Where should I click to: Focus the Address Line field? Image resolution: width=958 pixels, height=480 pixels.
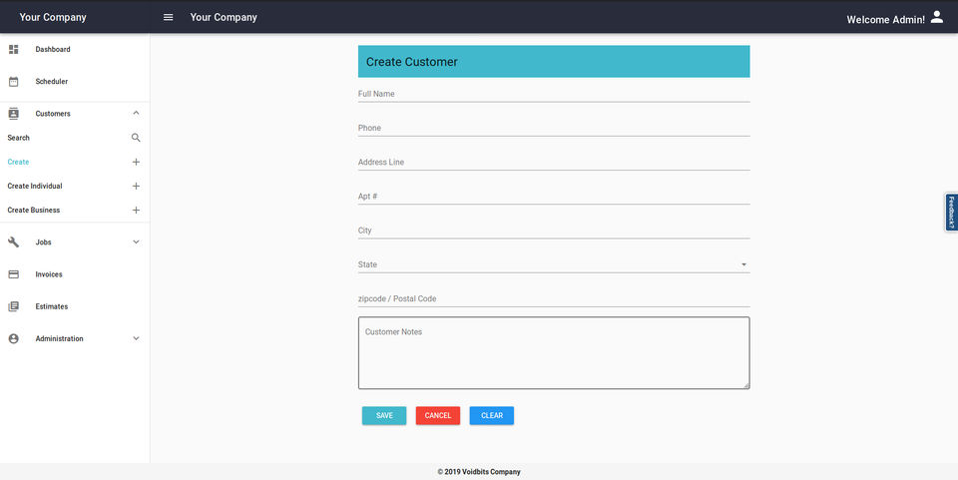coord(554,163)
